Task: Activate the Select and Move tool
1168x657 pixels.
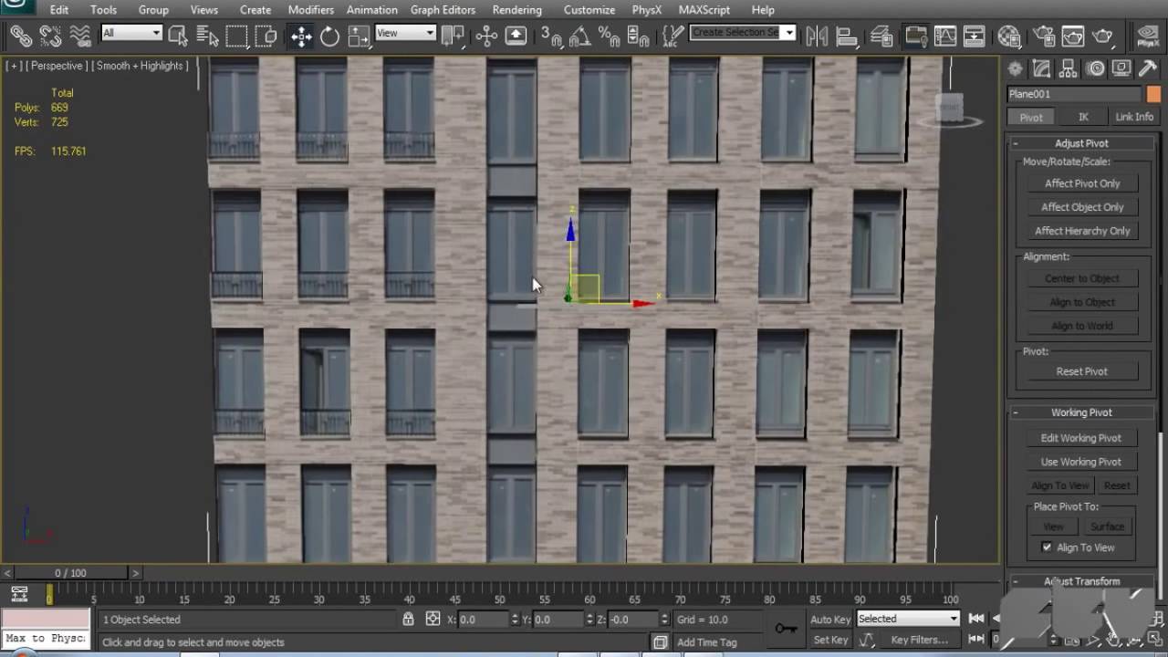Action: [x=301, y=36]
